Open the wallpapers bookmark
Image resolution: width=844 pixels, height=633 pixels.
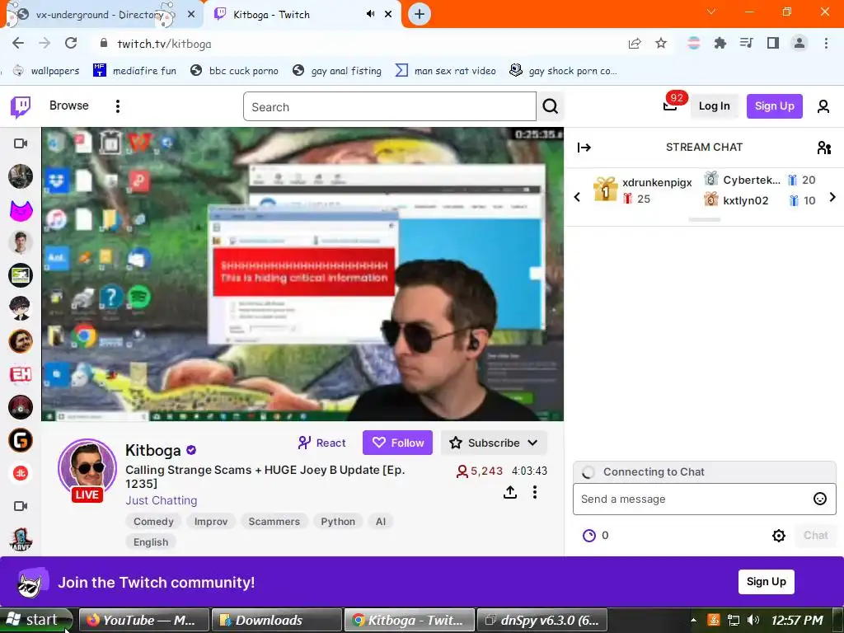46,71
